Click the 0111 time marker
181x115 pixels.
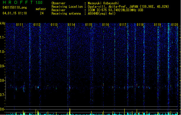(20, 25)
